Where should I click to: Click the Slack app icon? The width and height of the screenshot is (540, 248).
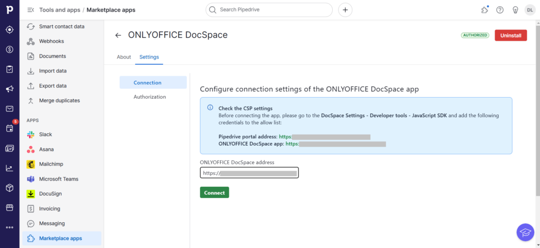(x=31, y=135)
